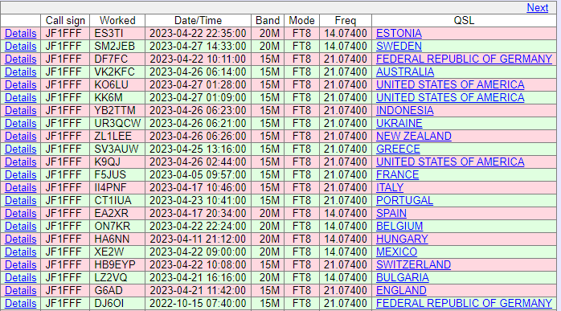Click the ESTONIA QSL link
The image size is (561, 311).
pyautogui.click(x=399, y=33)
